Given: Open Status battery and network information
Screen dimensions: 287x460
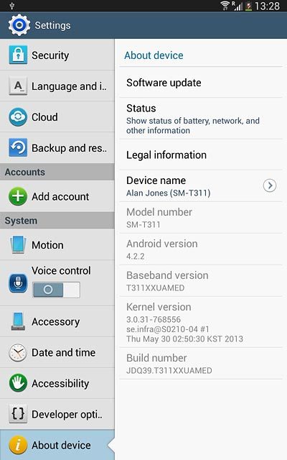Looking at the screenshot, I should [201, 119].
